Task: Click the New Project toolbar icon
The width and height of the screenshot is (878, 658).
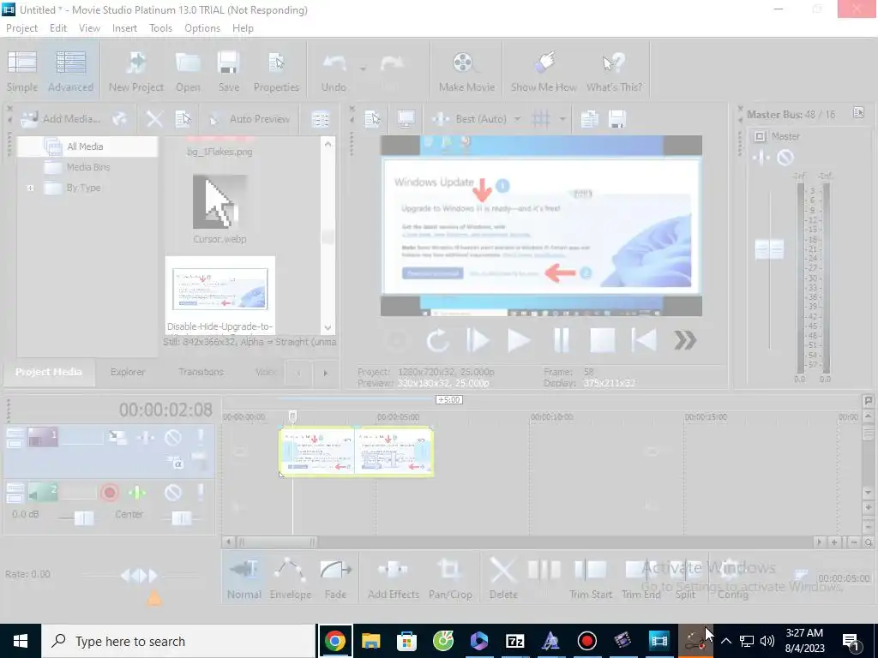Action: point(136,71)
